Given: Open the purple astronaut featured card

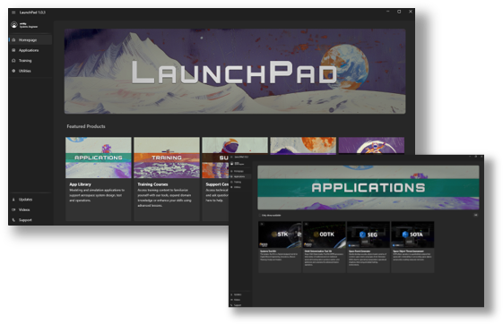Looking at the screenshot, I should pyautogui.click(x=371, y=146).
